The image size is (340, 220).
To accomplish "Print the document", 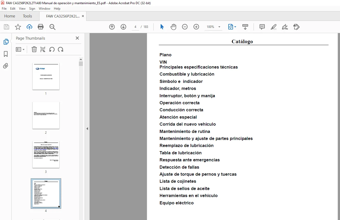I will tap(41, 27).
